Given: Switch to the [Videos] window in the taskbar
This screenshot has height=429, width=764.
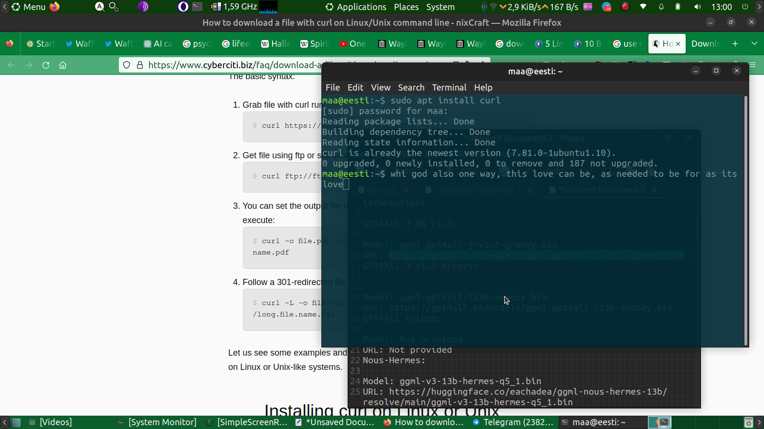Looking at the screenshot, I should click(x=51, y=422).
